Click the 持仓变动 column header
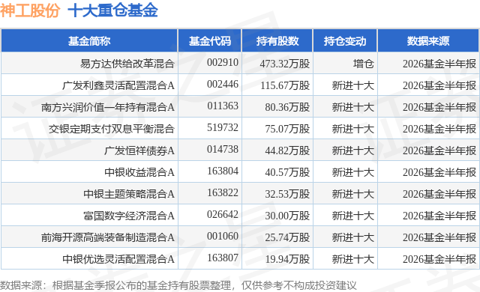This screenshot has width=480, height=292. (x=345, y=41)
